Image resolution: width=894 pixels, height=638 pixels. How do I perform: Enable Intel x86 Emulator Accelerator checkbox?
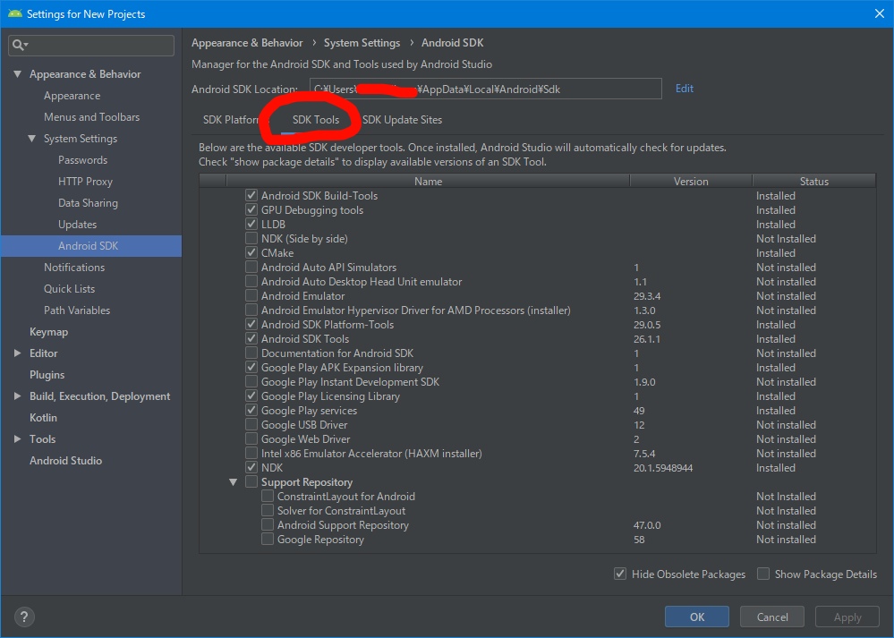[251, 454]
